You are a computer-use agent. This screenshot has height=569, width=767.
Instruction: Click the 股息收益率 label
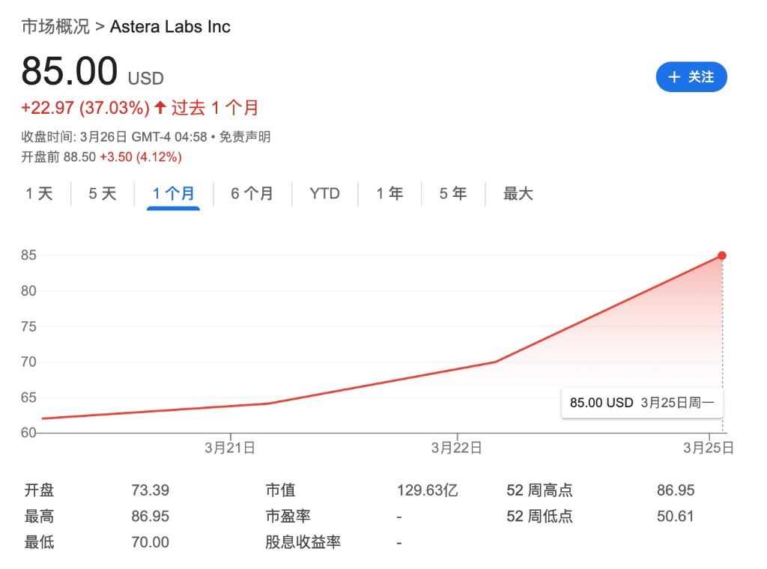pyautogui.click(x=303, y=542)
